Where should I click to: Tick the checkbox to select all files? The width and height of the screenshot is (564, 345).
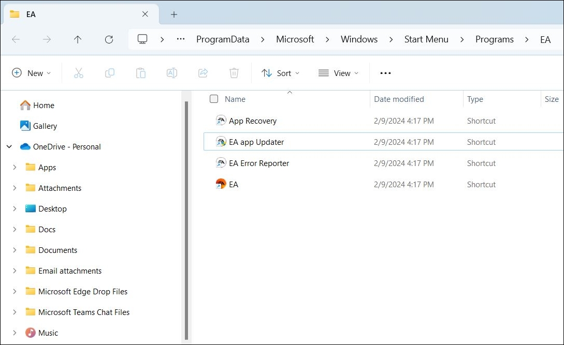[214, 99]
